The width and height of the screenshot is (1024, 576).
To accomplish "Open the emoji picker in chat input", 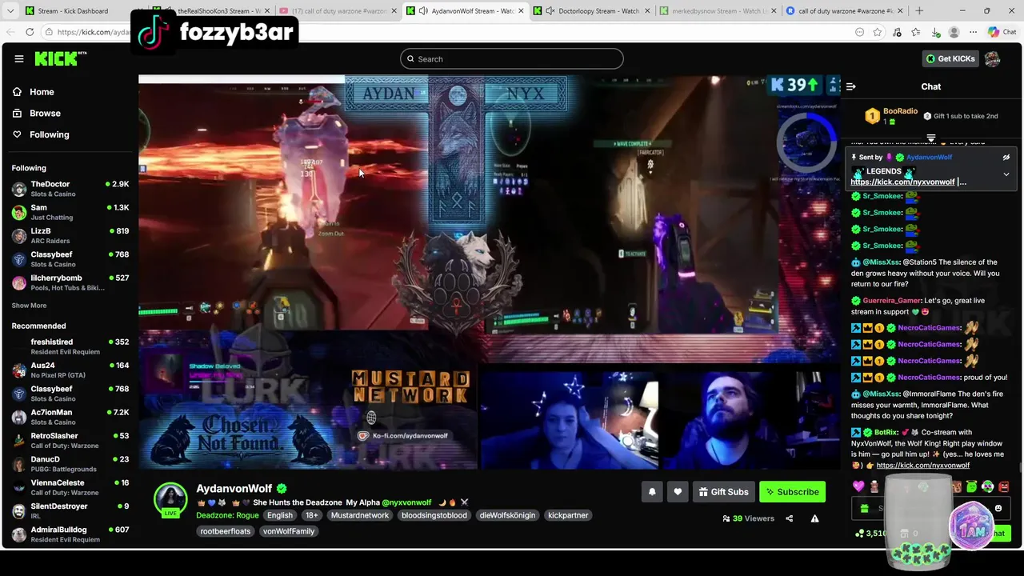I will coord(998,509).
